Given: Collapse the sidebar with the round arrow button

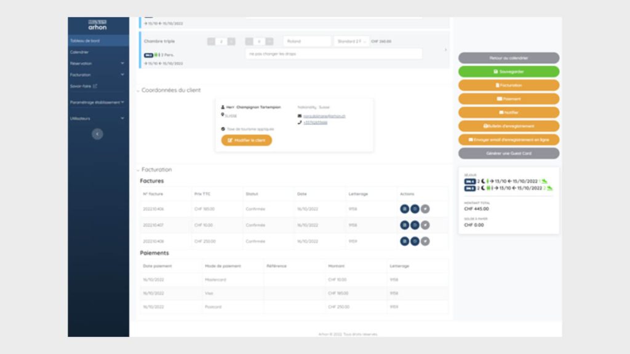Looking at the screenshot, I should click(97, 134).
